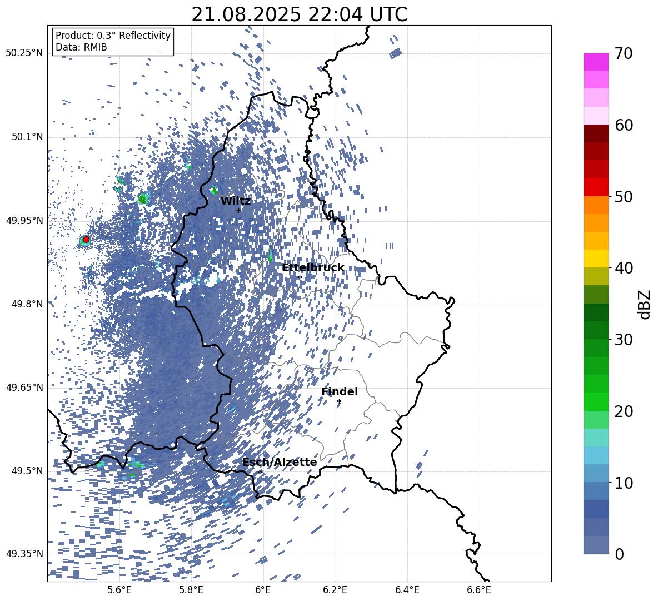This screenshot has width=658, height=601.
Task: Click the orange colorbar swatch above 50
Action: (596, 205)
